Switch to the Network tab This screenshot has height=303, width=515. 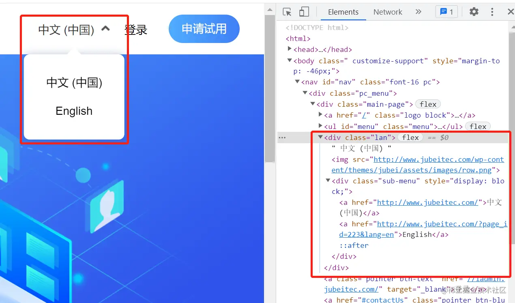[388, 12]
